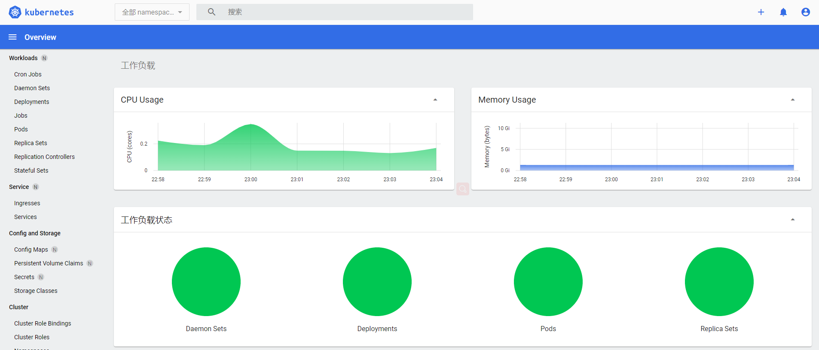
Task: Click the search magnifier icon
Action: pyautogui.click(x=211, y=12)
